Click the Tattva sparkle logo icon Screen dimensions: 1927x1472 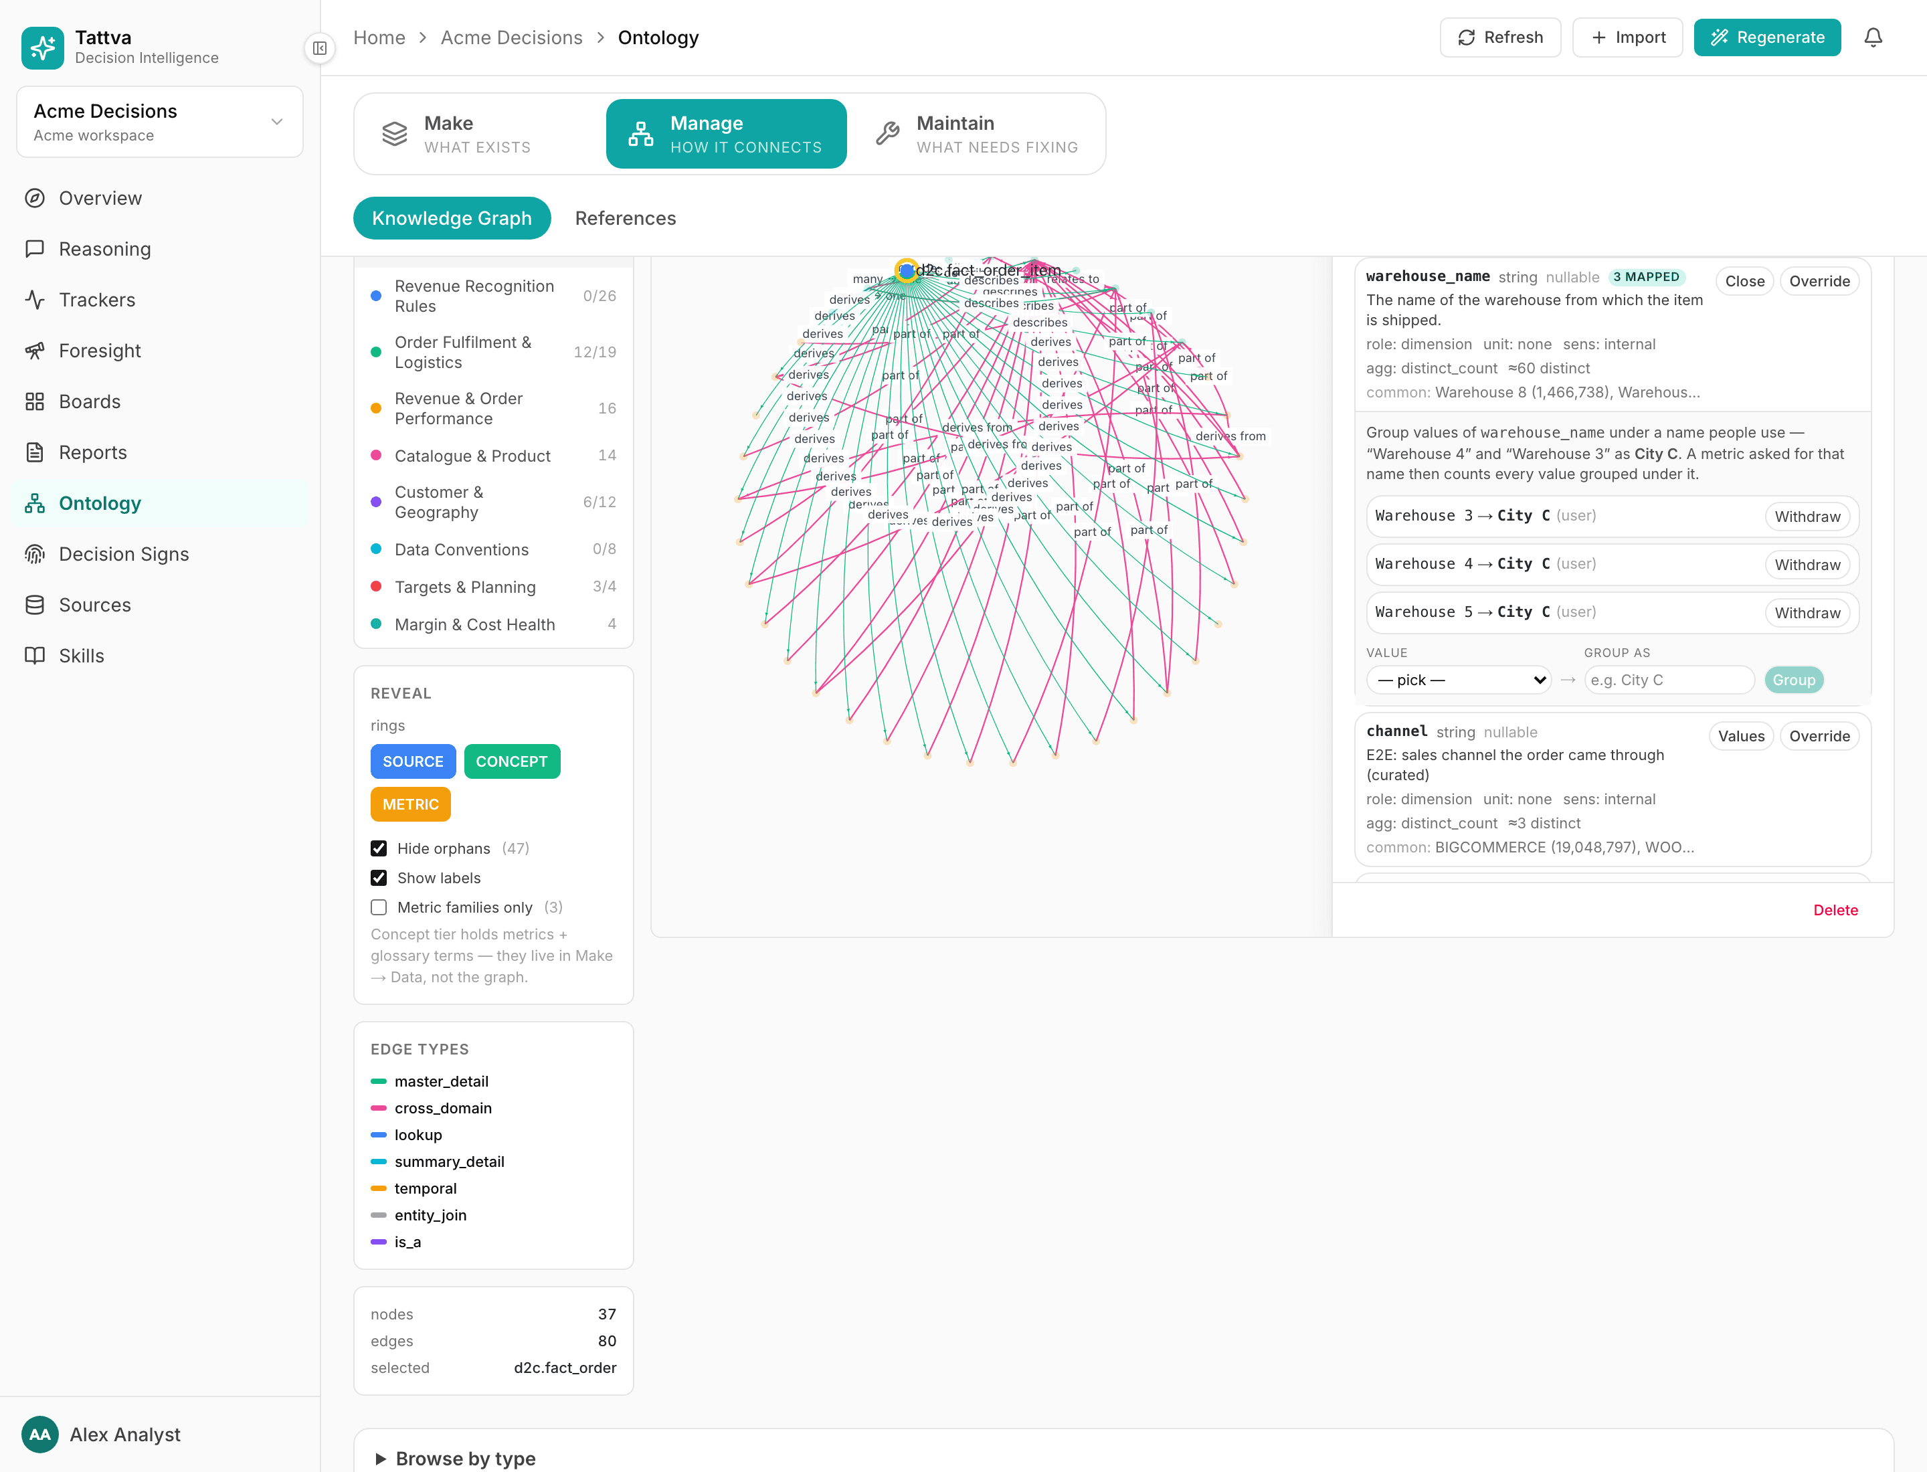pos(42,48)
